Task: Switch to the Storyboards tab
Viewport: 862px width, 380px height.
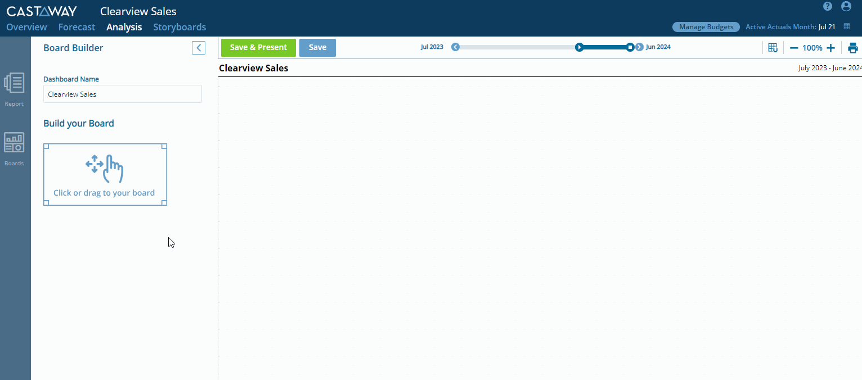Action: tap(179, 27)
